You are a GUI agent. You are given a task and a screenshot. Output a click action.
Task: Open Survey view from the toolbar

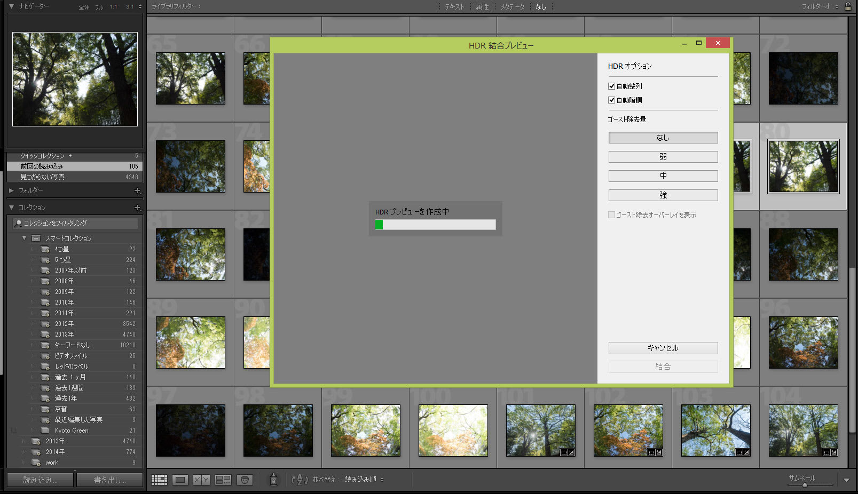pyautogui.click(x=223, y=480)
